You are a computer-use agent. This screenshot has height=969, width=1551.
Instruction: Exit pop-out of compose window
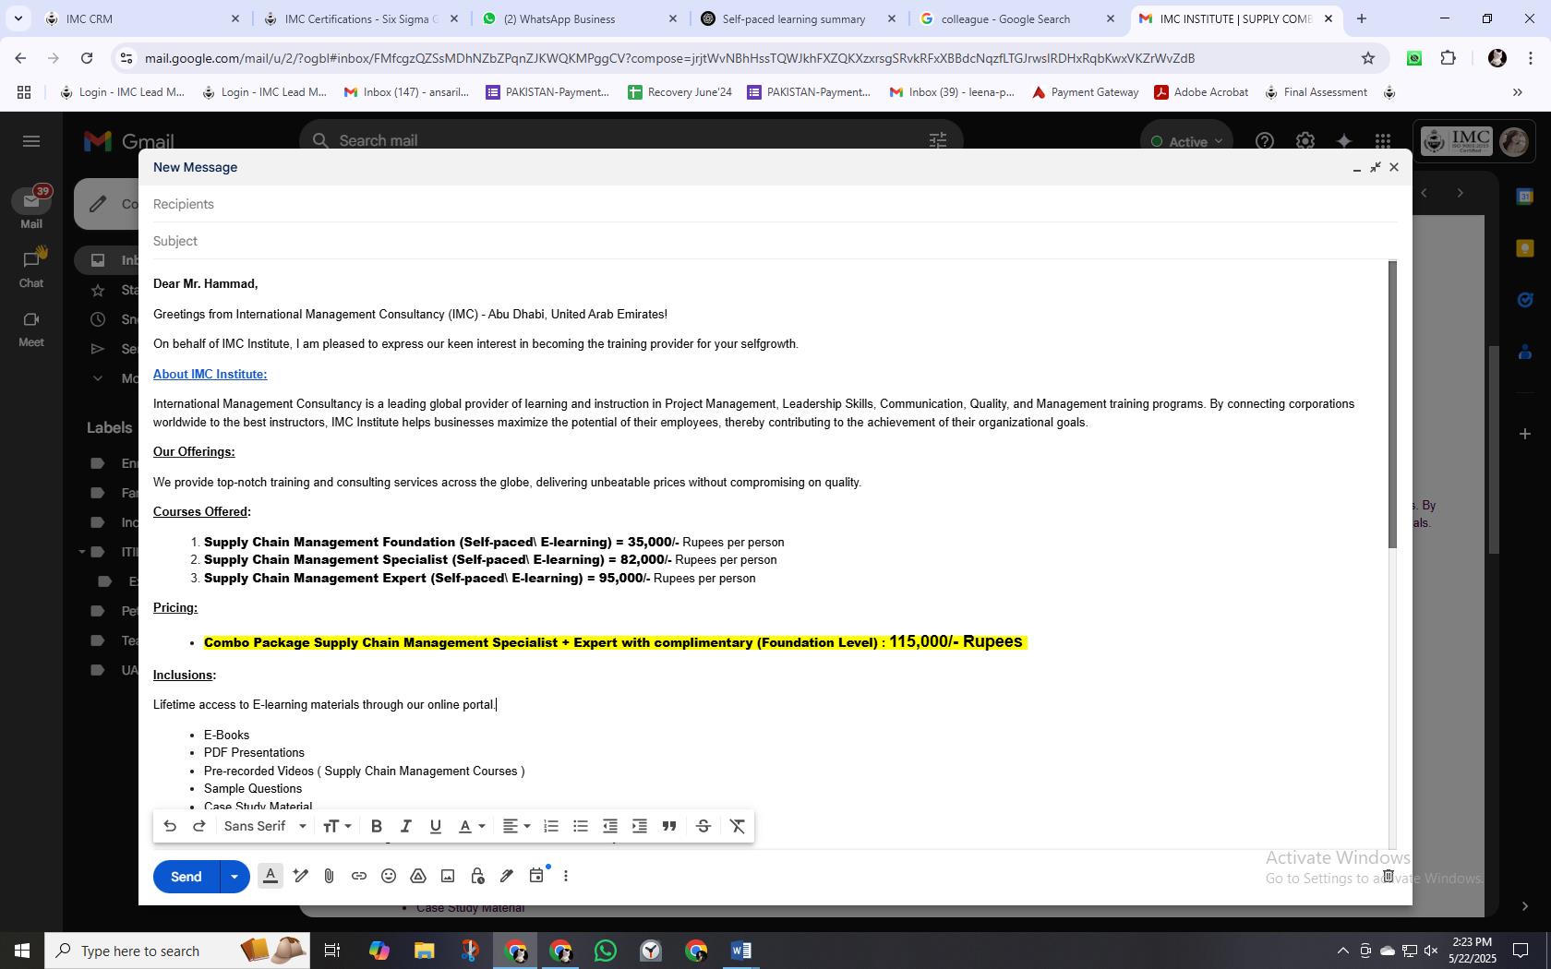(x=1376, y=167)
